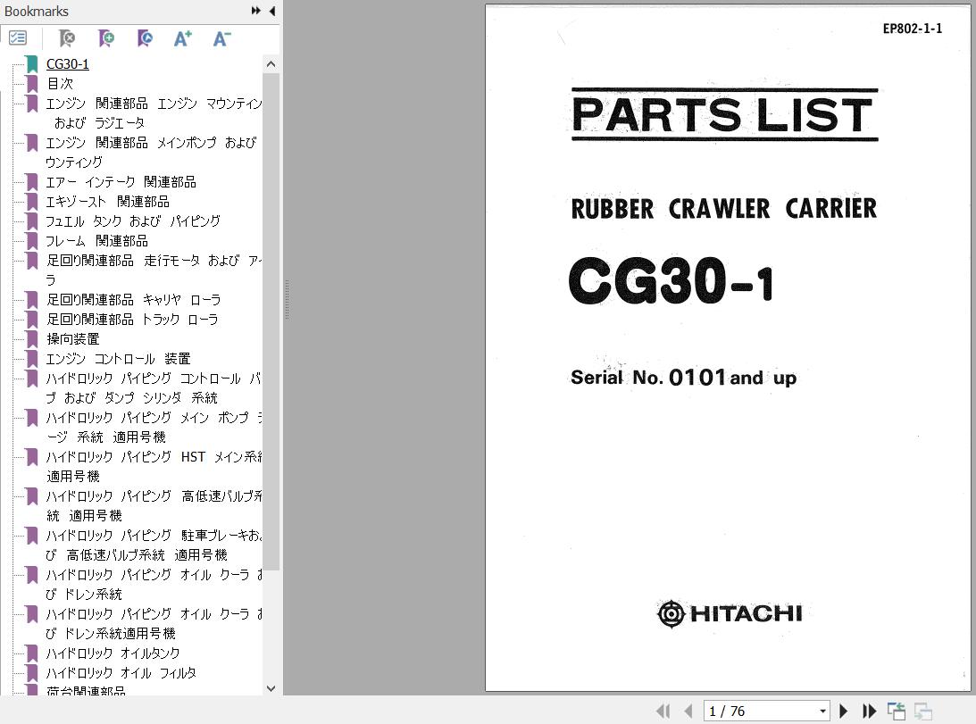The height and width of the screenshot is (724, 976).
Task: Click the find current bookmark icon
Action: [145, 38]
